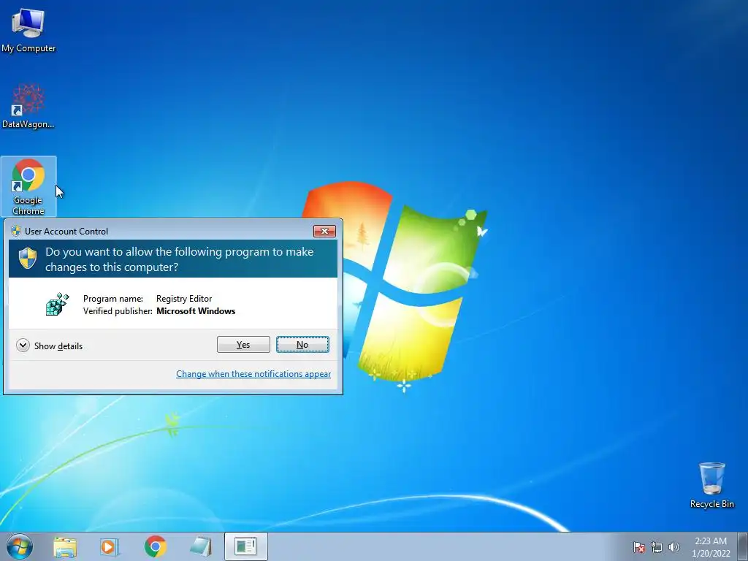Click the Registry Editor program icon
Viewport: 748px width, 561px height.
pyautogui.click(x=57, y=305)
